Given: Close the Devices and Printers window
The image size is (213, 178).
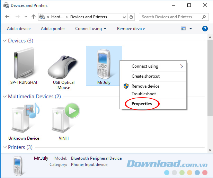Looking at the screenshot, I should coord(205,6).
